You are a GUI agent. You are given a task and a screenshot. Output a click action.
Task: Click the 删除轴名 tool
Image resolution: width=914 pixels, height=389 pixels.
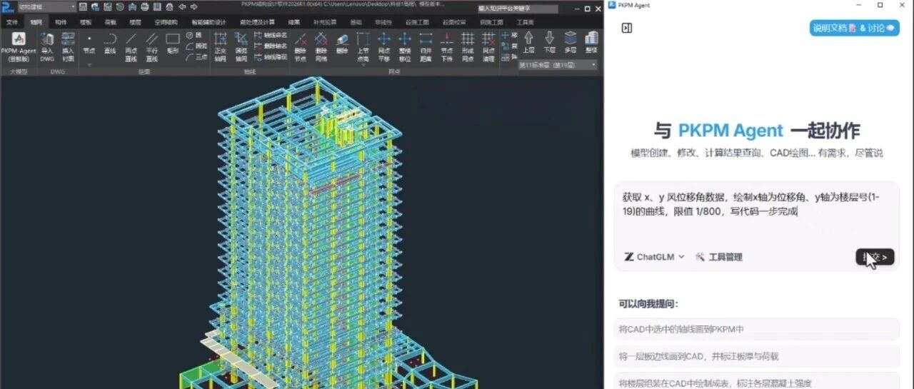click(x=271, y=46)
